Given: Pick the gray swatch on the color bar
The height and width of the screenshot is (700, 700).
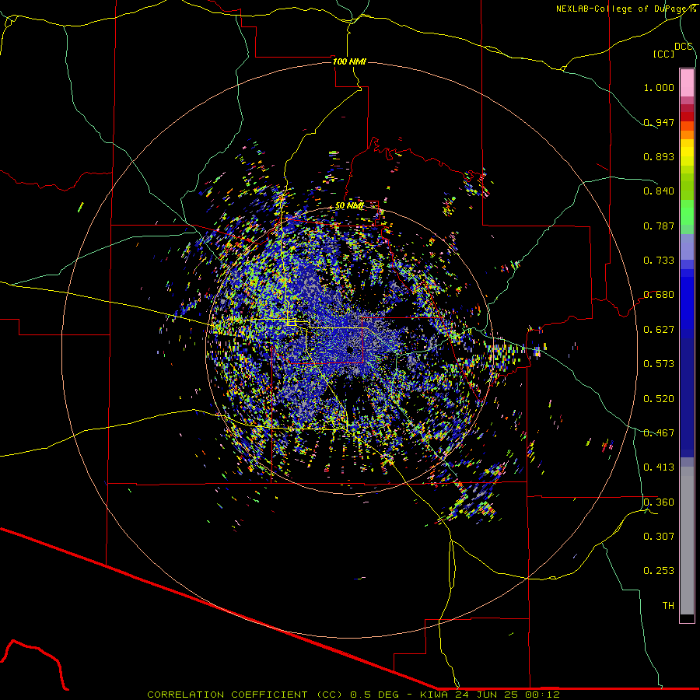Looking at the screenshot, I should click(687, 541).
